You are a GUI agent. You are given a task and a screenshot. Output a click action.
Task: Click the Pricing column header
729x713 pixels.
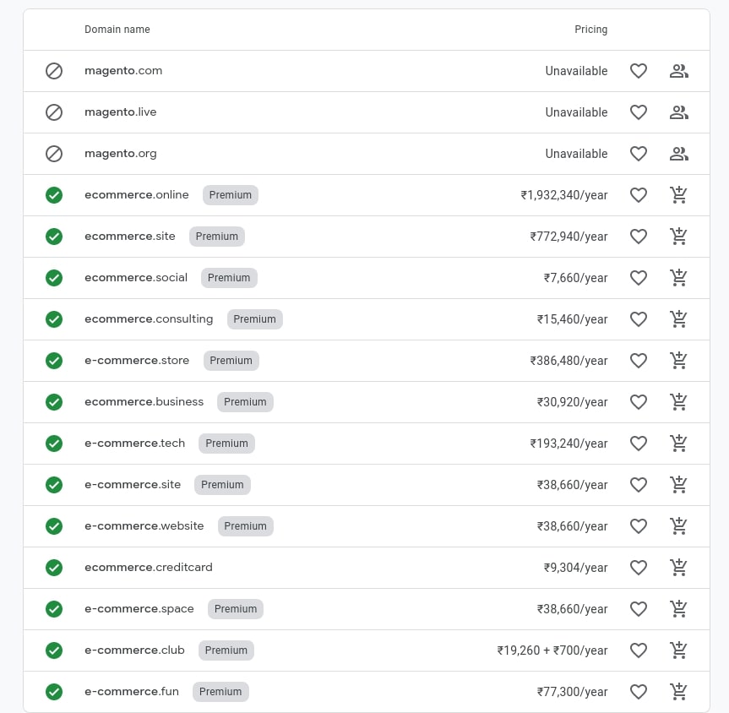coord(591,30)
